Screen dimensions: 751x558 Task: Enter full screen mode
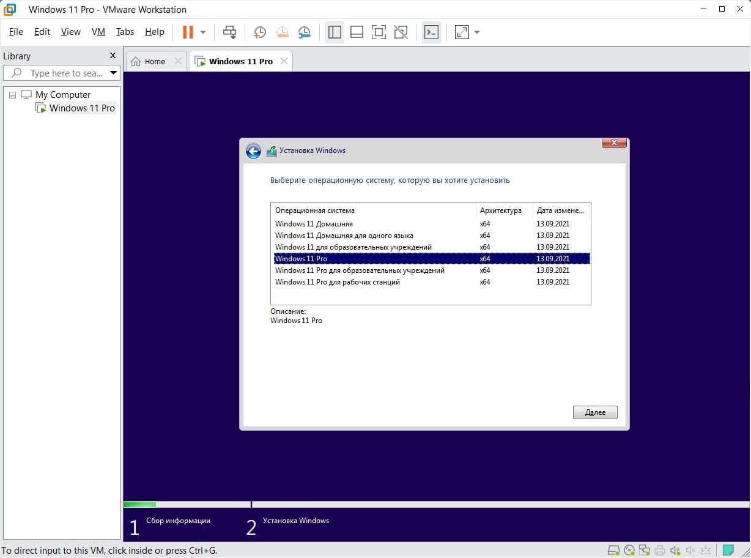[x=379, y=32]
